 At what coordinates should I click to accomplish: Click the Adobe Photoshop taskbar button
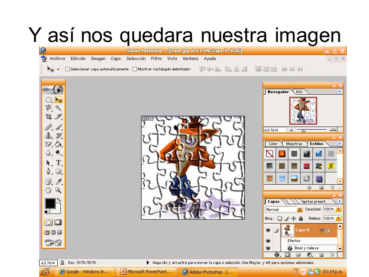(208, 272)
